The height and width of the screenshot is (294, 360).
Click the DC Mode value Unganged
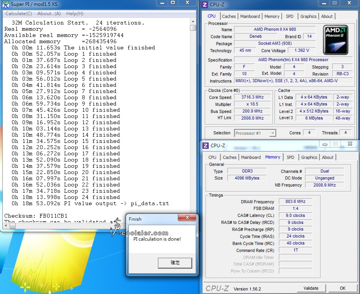coord(325,178)
